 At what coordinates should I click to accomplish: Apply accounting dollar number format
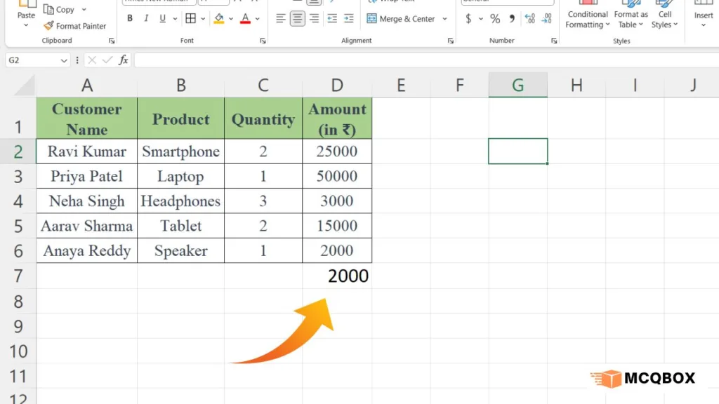(x=468, y=19)
